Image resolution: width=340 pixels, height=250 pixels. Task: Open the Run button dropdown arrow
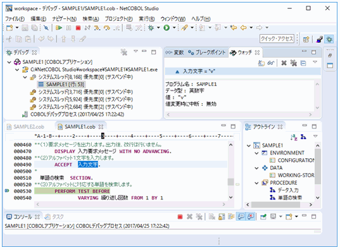pyautogui.click(x=174, y=28)
